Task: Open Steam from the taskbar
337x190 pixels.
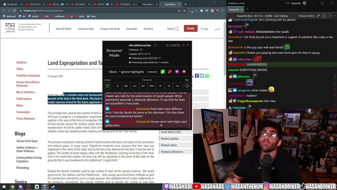Action: 53,187
